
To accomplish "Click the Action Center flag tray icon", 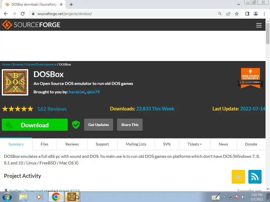I will 237,197.
